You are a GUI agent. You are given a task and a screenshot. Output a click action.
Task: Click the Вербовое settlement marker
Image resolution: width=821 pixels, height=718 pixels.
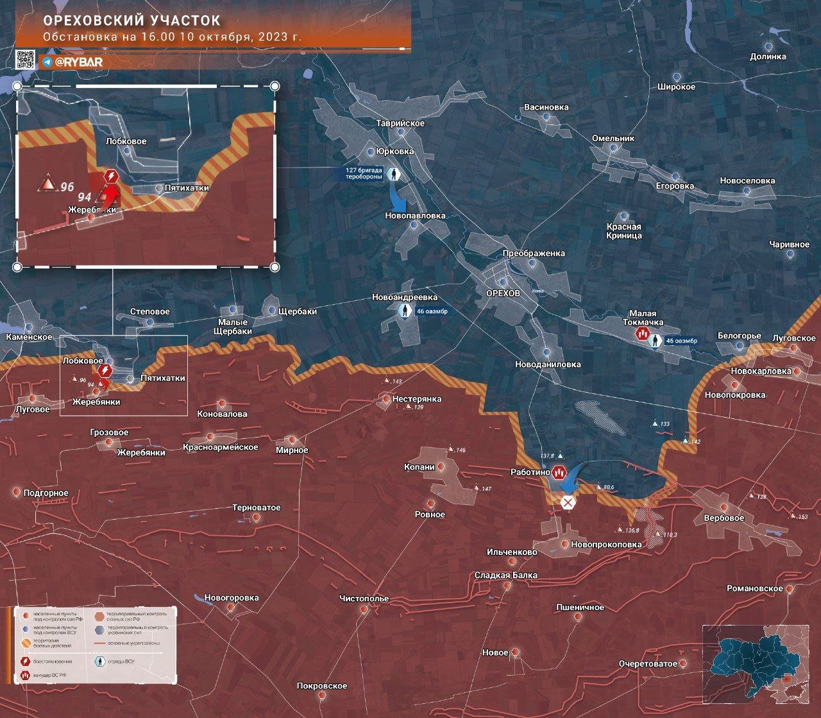[x=724, y=507]
